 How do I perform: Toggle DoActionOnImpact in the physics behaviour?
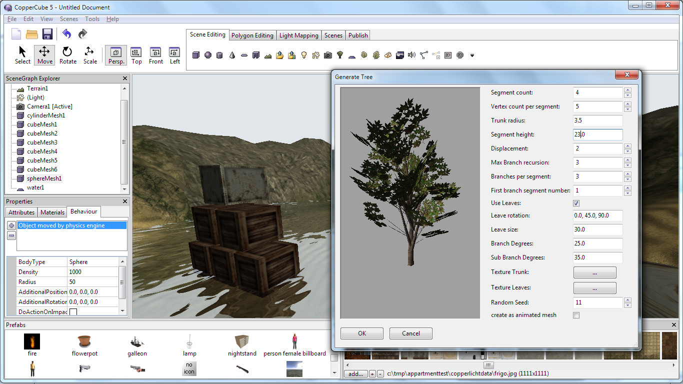pyautogui.click(x=72, y=311)
